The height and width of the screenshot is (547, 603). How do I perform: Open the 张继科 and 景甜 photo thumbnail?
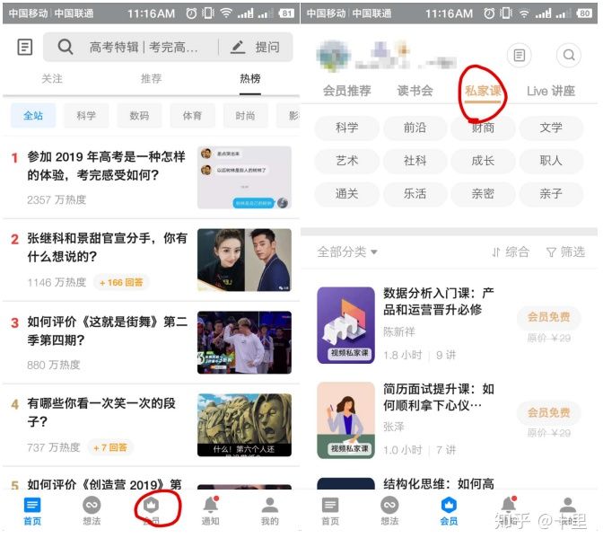pos(244,260)
